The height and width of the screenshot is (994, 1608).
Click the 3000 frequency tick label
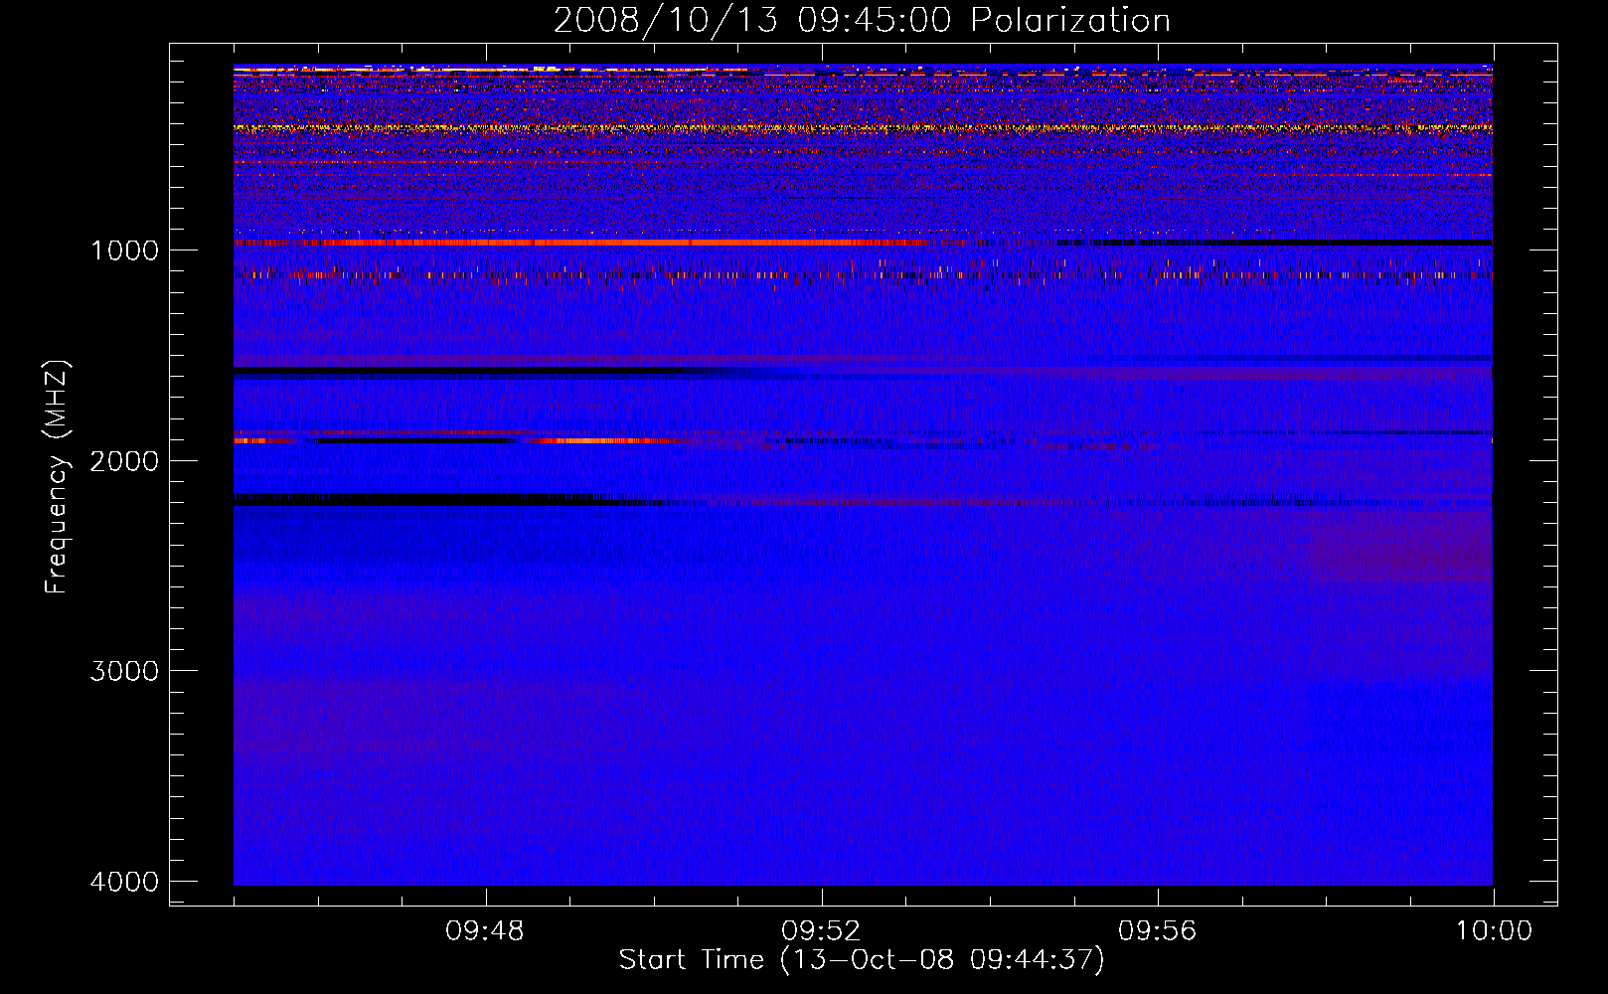click(x=124, y=671)
